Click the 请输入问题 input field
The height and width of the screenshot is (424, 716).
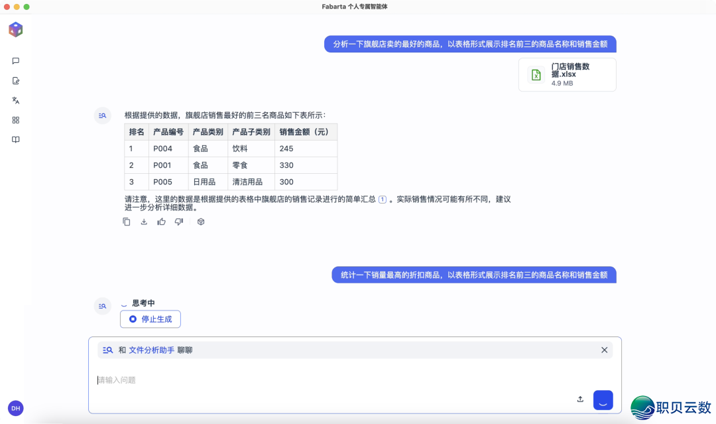pyautogui.click(x=331, y=380)
